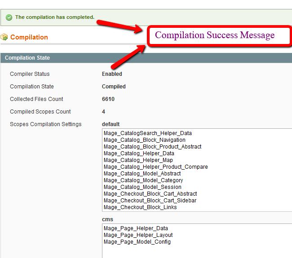Select Mage_Catalog_Helper_Map line
The height and width of the screenshot is (258, 292).
click(138, 160)
